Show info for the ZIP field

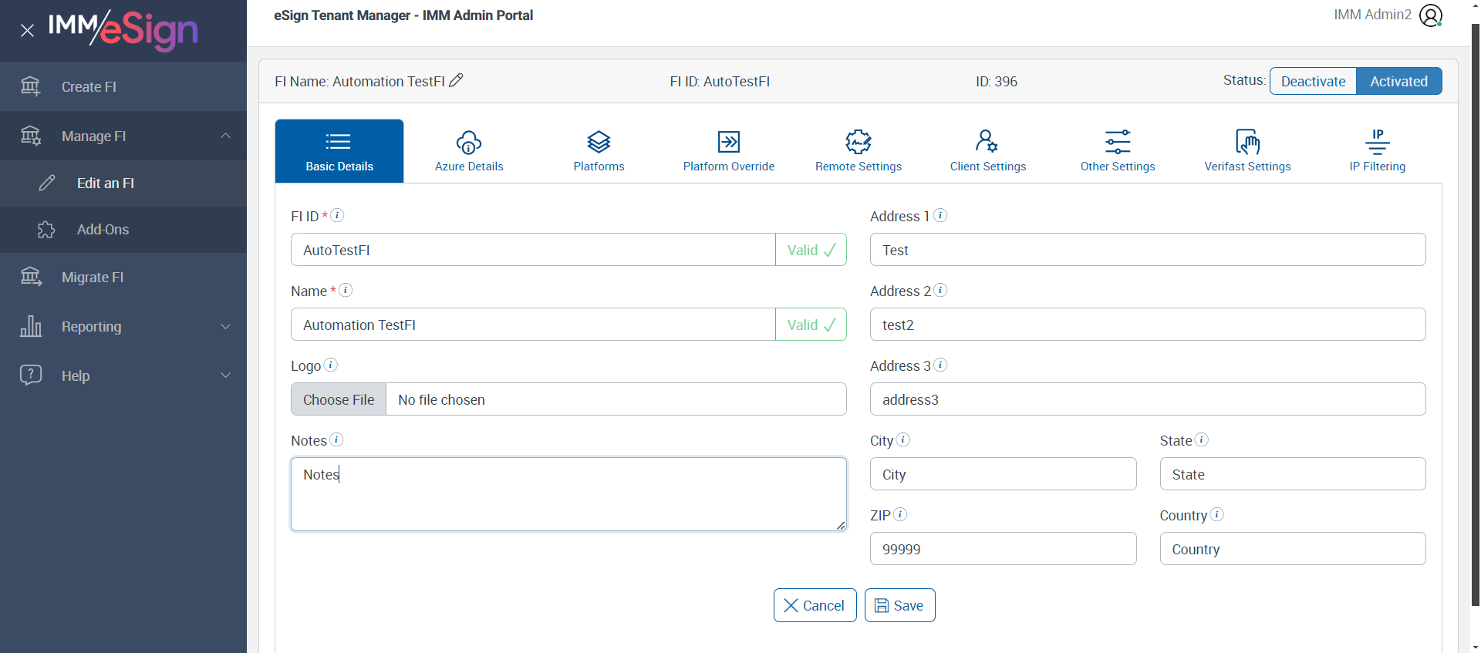pos(900,514)
